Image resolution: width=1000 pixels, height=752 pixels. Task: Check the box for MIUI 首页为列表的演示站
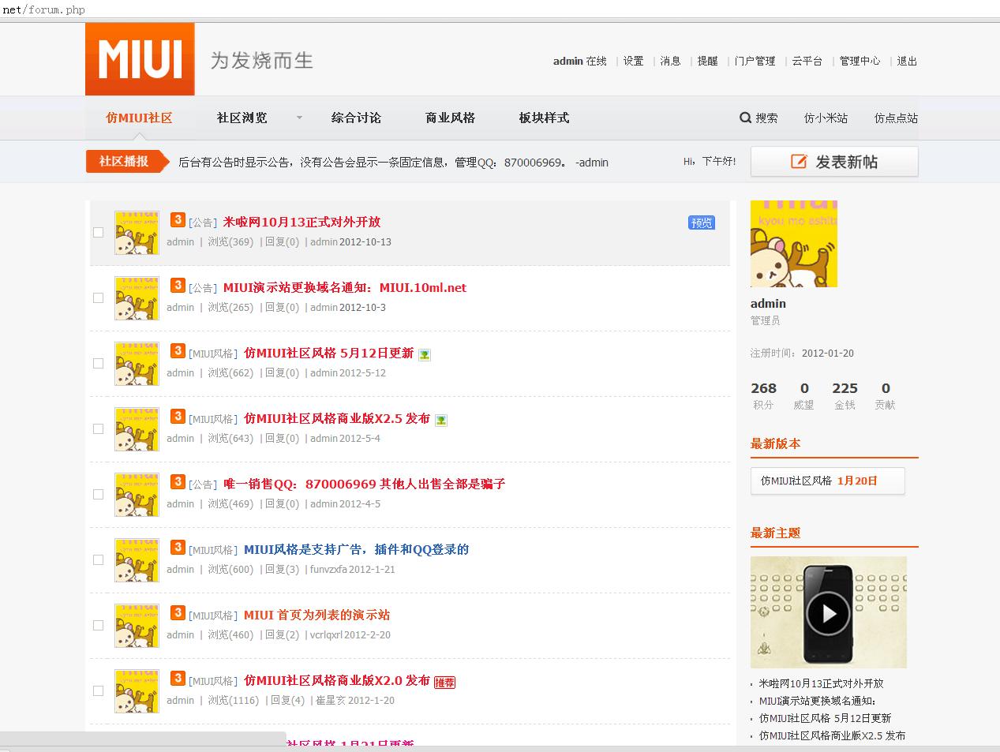tap(99, 625)
